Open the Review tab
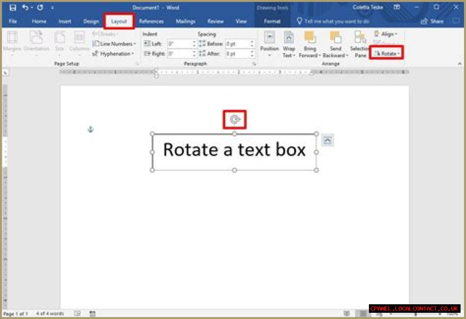This screenshot has height=319, width=466. point(216,21)
